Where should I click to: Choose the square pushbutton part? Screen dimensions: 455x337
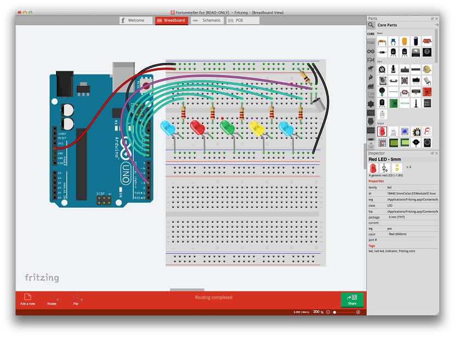[x=404, y=81]
